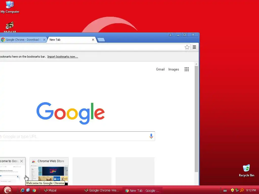Click the keyboard icon in system tray
The height and width of the screenshot is (194, 259).
point(225,190)
